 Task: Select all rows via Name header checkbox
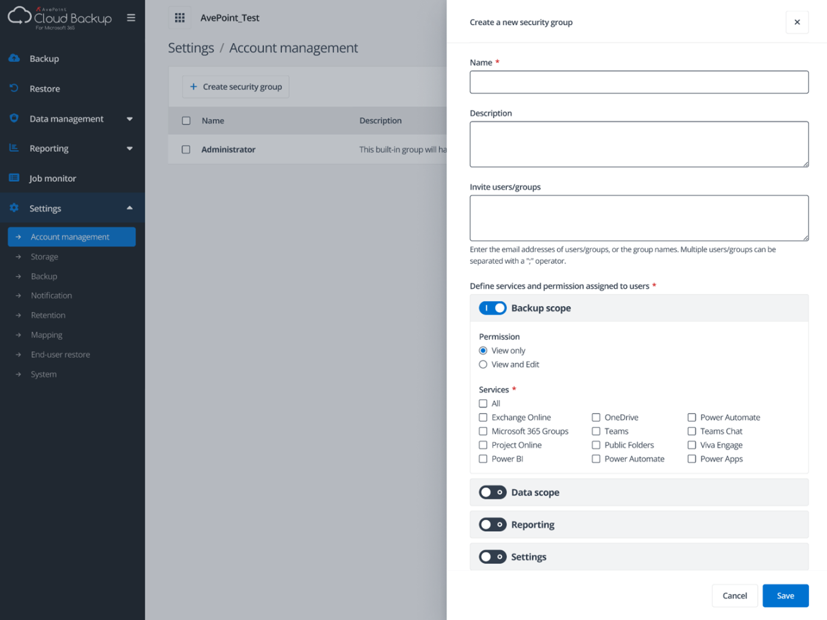pos(186,121)
